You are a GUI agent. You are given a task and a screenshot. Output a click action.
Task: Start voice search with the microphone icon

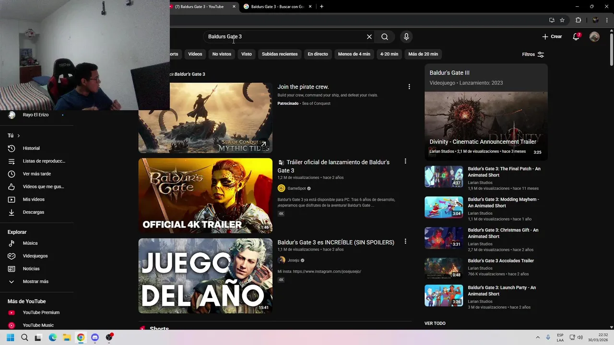pos(406,37)
